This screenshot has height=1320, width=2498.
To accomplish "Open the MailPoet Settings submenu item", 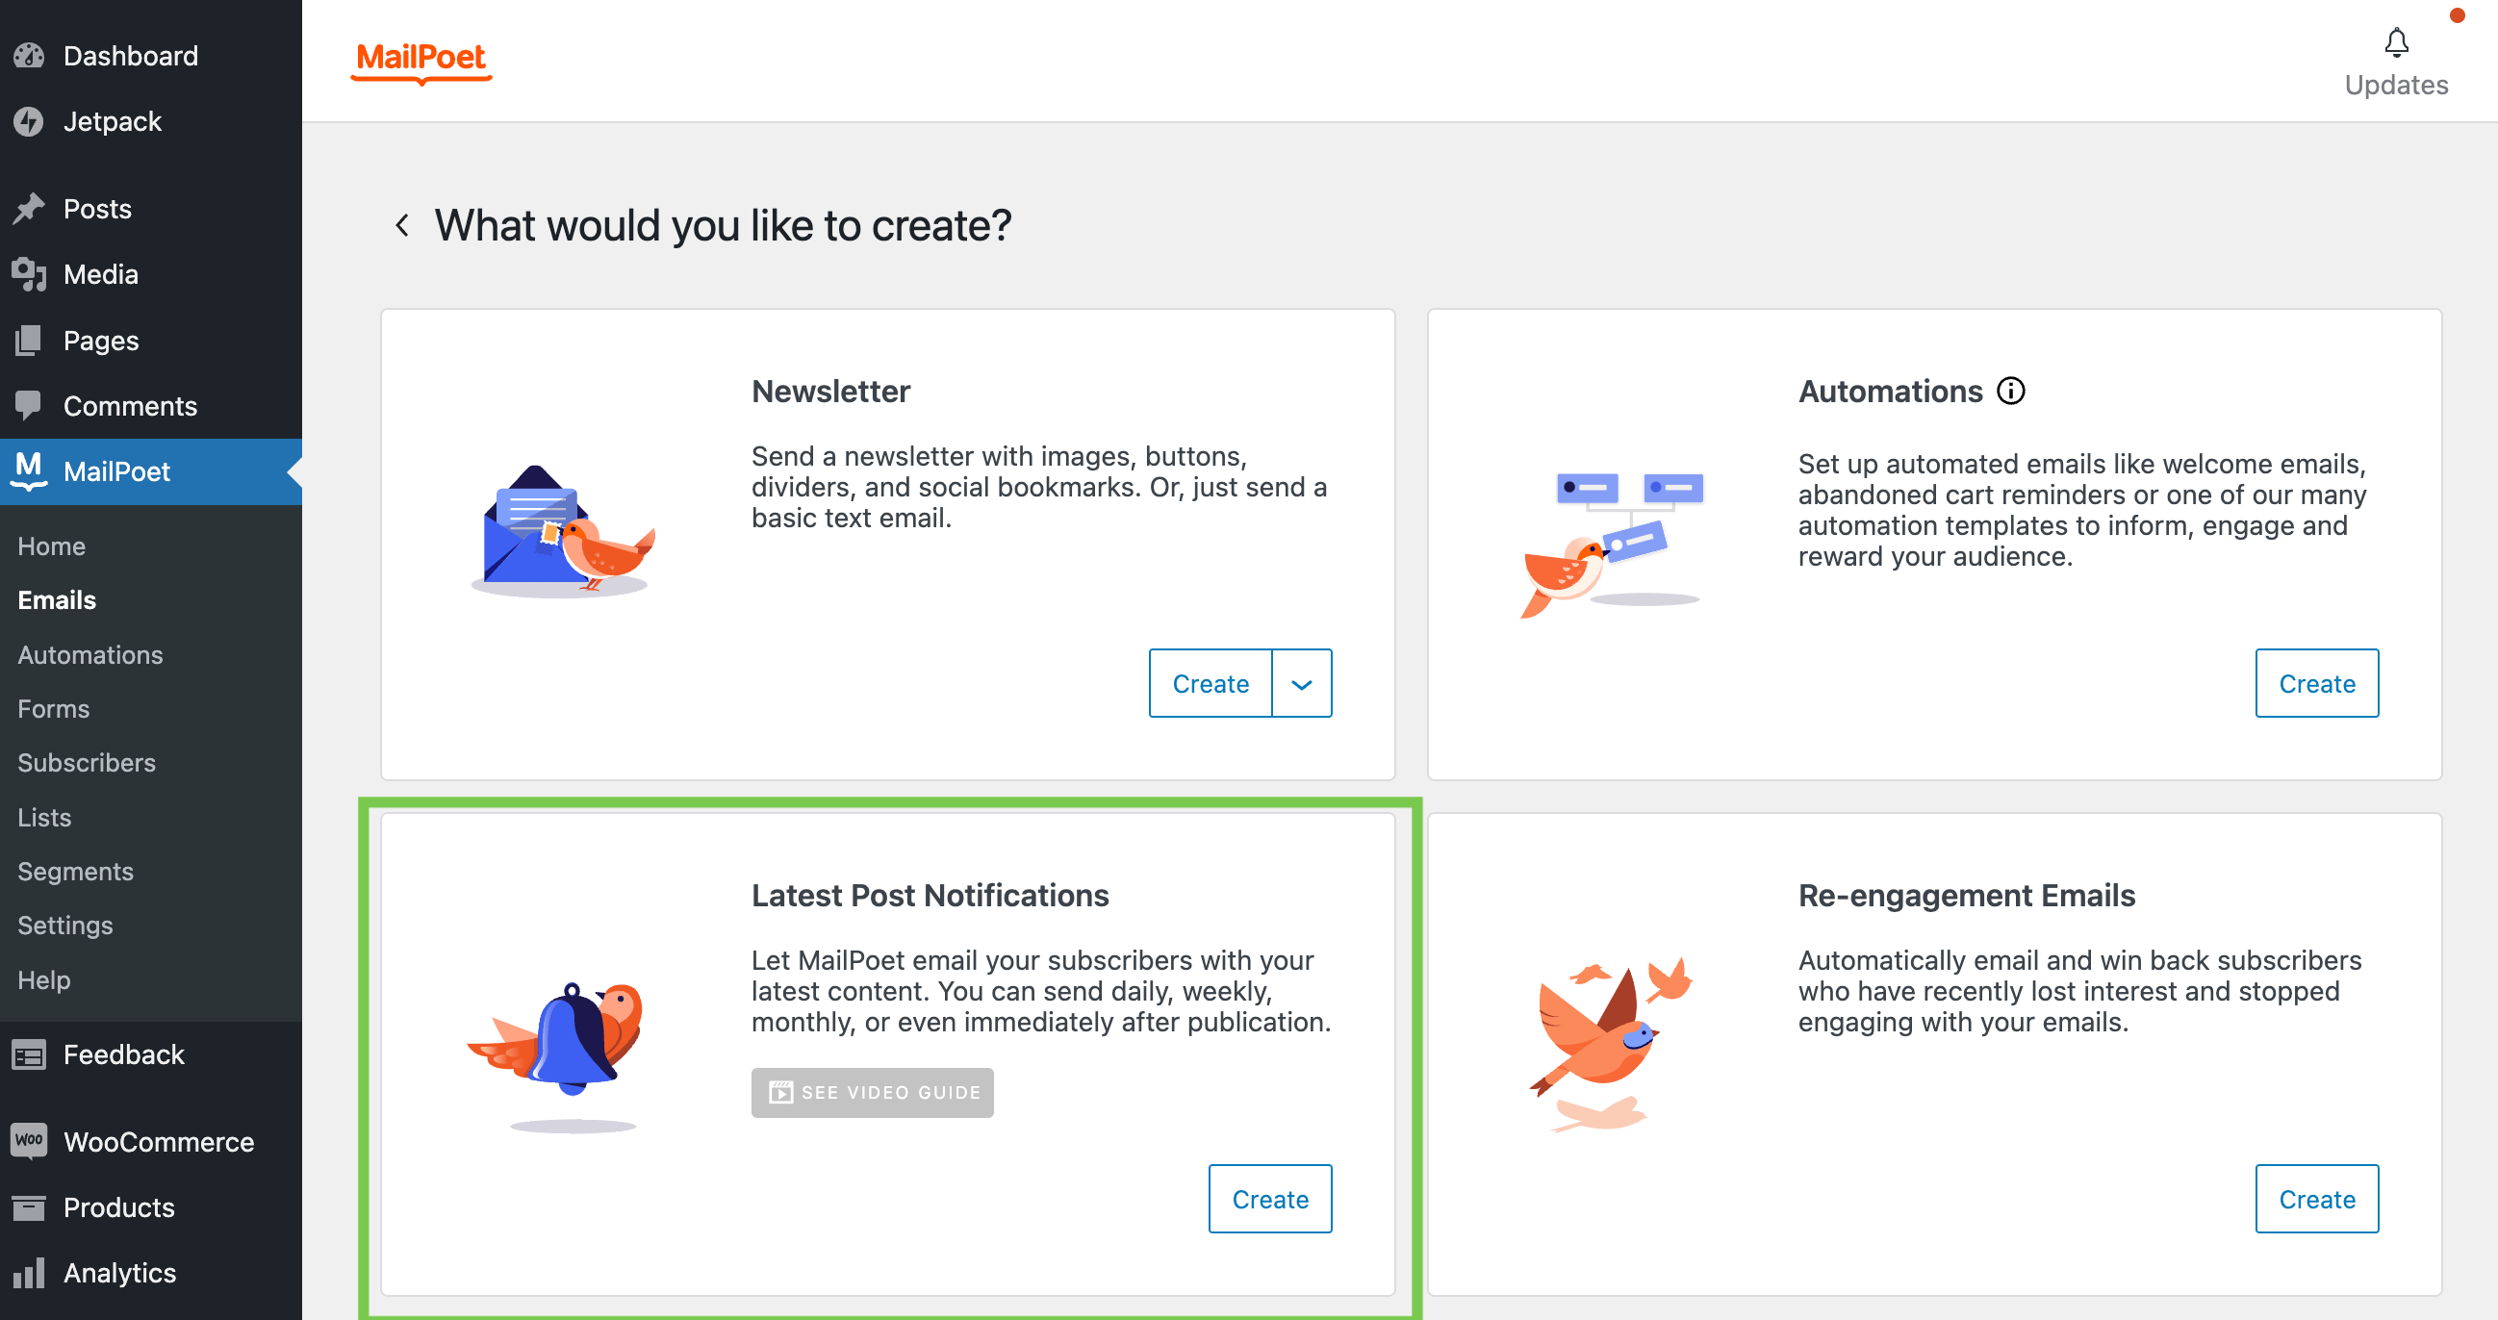I will click(x=65, y=925).
